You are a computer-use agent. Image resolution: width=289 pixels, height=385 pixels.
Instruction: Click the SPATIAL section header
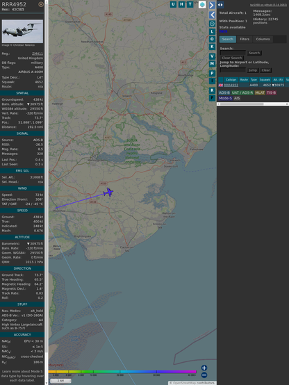pyautogui.click(x=22, y=93)
